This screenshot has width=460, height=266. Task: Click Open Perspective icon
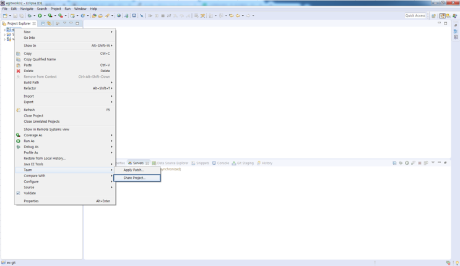pos(433,16)
